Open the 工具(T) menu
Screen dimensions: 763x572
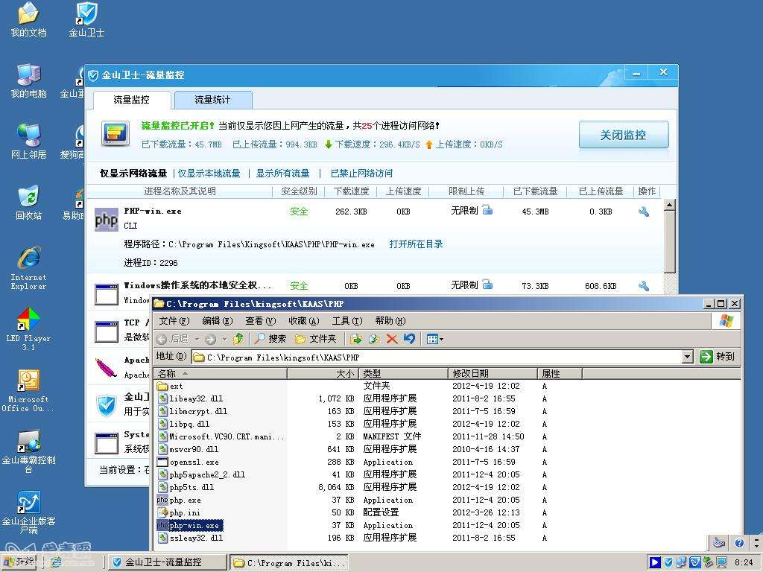tap(347, 321)
